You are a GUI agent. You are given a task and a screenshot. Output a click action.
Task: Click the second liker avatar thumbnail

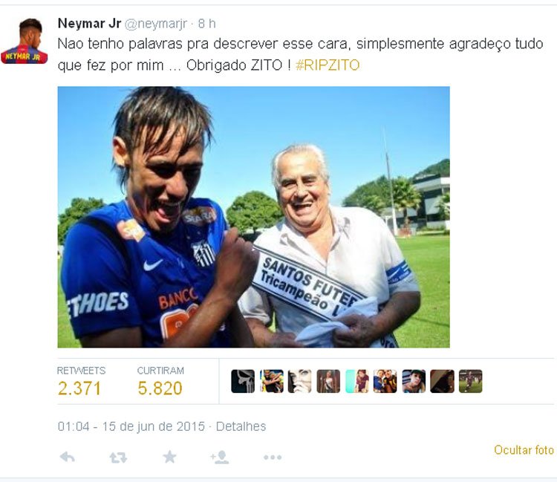coord(271,381)
